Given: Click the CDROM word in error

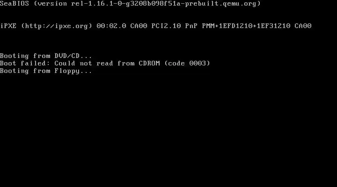Looking at the screenshot, I should 149,63.
